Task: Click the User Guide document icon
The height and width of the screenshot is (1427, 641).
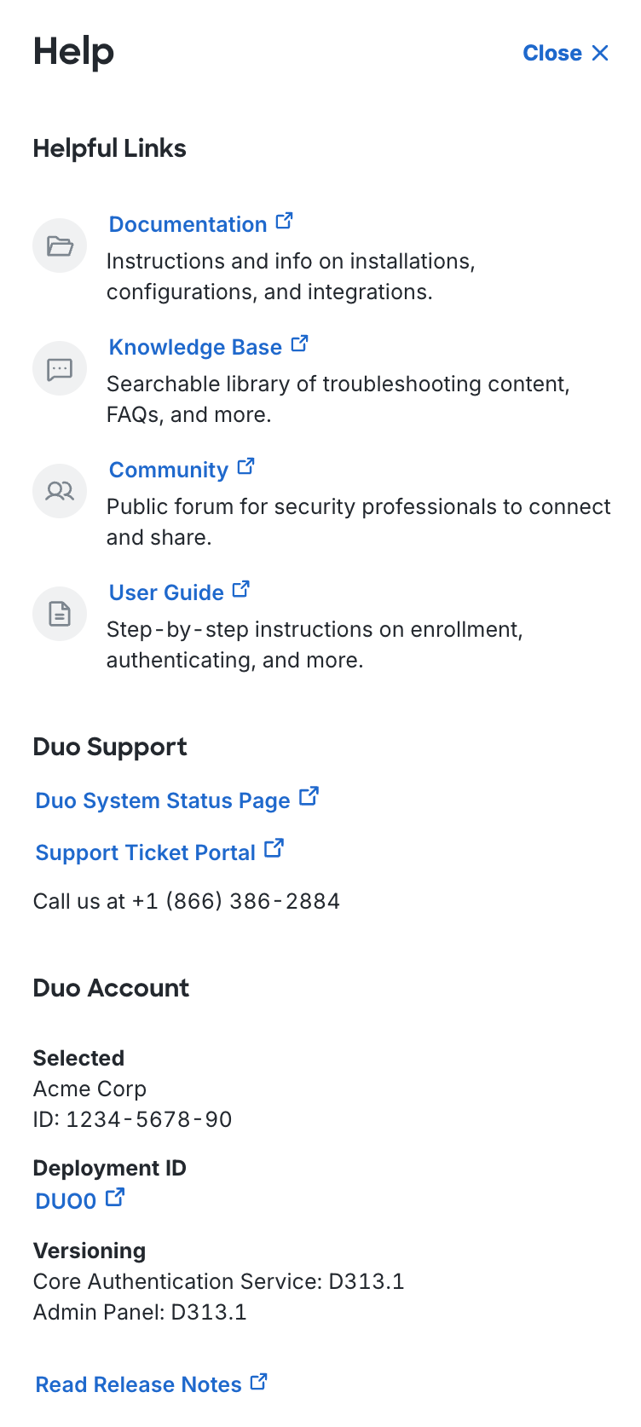Action: (x=60, y=614)
